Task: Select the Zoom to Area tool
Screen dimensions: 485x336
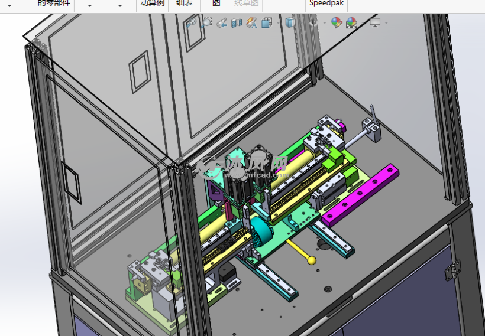Action: point(206,23)
